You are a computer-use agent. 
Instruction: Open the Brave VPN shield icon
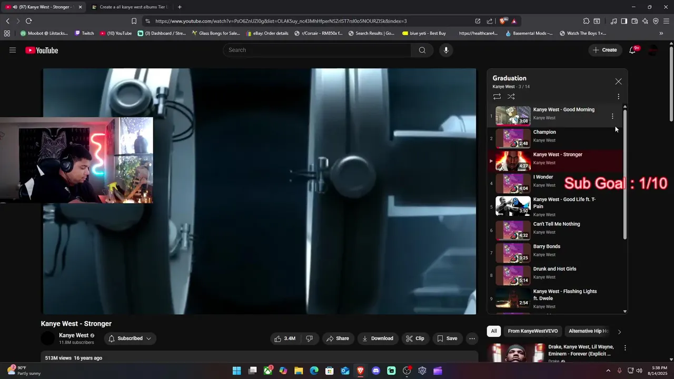point(656,21)
